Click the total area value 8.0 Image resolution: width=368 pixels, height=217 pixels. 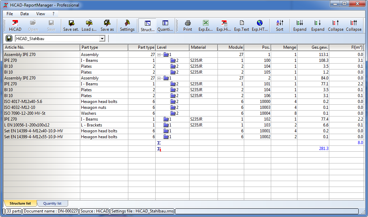(360, 143)
